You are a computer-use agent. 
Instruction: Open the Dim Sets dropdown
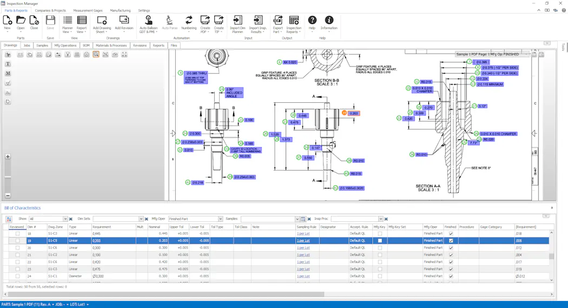[x=141, y=219]
